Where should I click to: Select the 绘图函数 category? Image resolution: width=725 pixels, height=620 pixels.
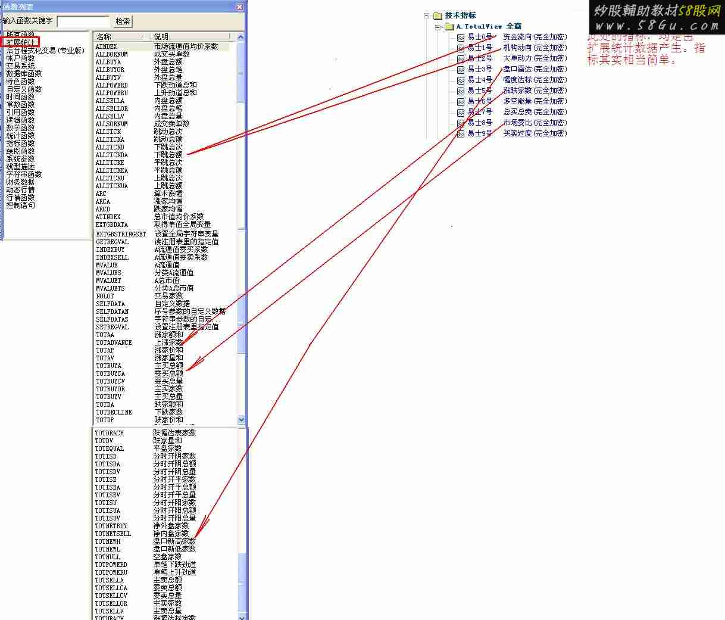tap(20, 151)
